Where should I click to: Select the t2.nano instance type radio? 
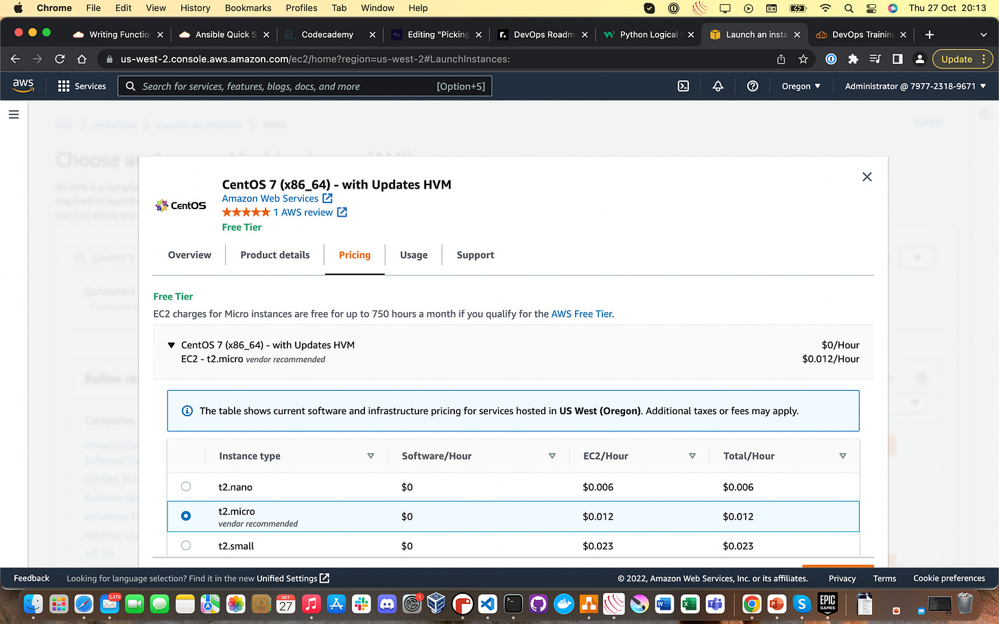(x=186, y=486)
